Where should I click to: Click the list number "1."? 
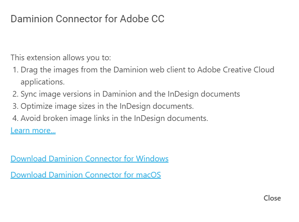16,70
